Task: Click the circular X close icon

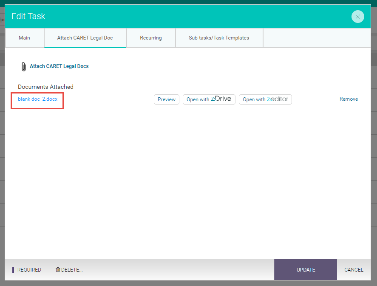Action: coord(357,17)
